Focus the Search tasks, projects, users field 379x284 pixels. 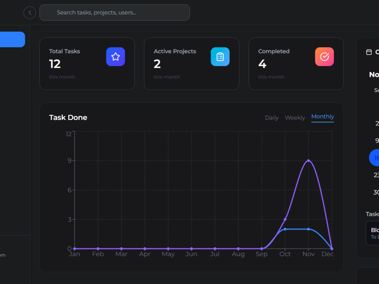pyautogui.click(x=114, y=12)
